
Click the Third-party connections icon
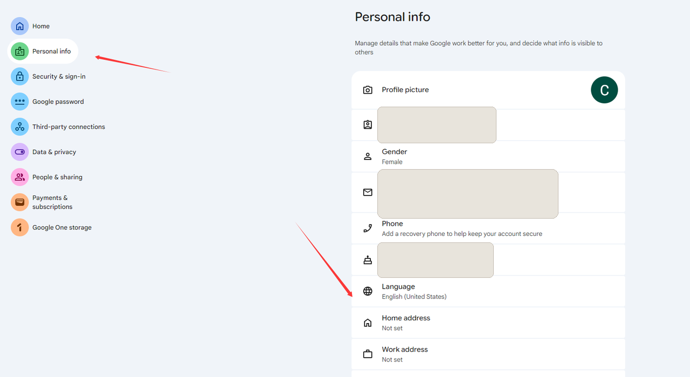click(20, 127)
